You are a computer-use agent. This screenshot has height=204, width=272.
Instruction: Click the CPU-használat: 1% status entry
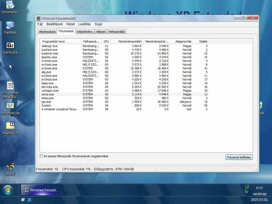(76, 169)
